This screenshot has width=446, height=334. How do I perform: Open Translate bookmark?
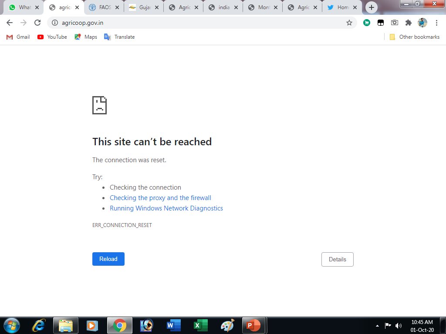point(119,37)
